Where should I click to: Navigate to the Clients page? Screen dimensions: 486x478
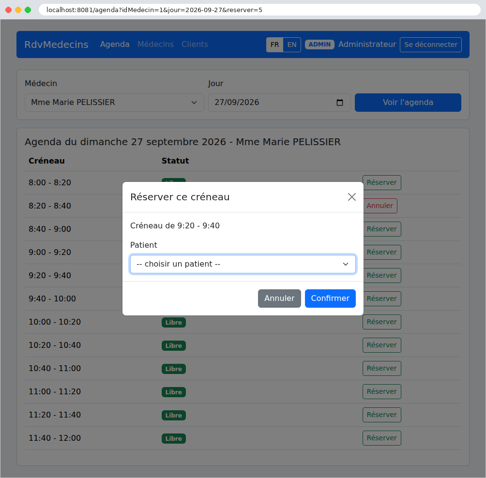(195, 45)
